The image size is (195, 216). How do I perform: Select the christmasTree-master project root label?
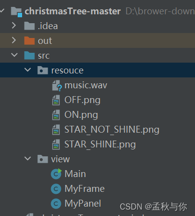coord(73,11)
